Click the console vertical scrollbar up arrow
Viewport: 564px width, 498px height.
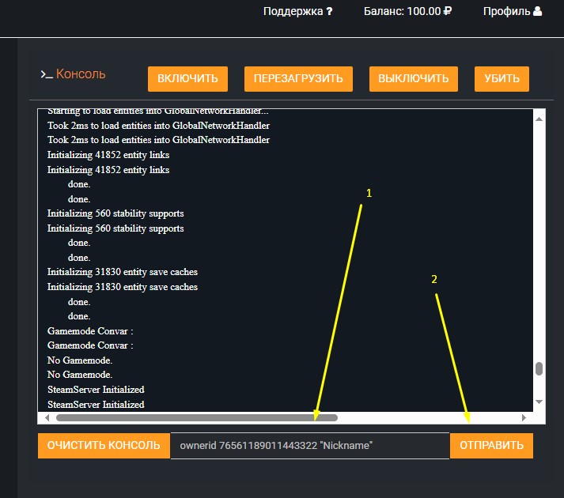tap(539, 118)
